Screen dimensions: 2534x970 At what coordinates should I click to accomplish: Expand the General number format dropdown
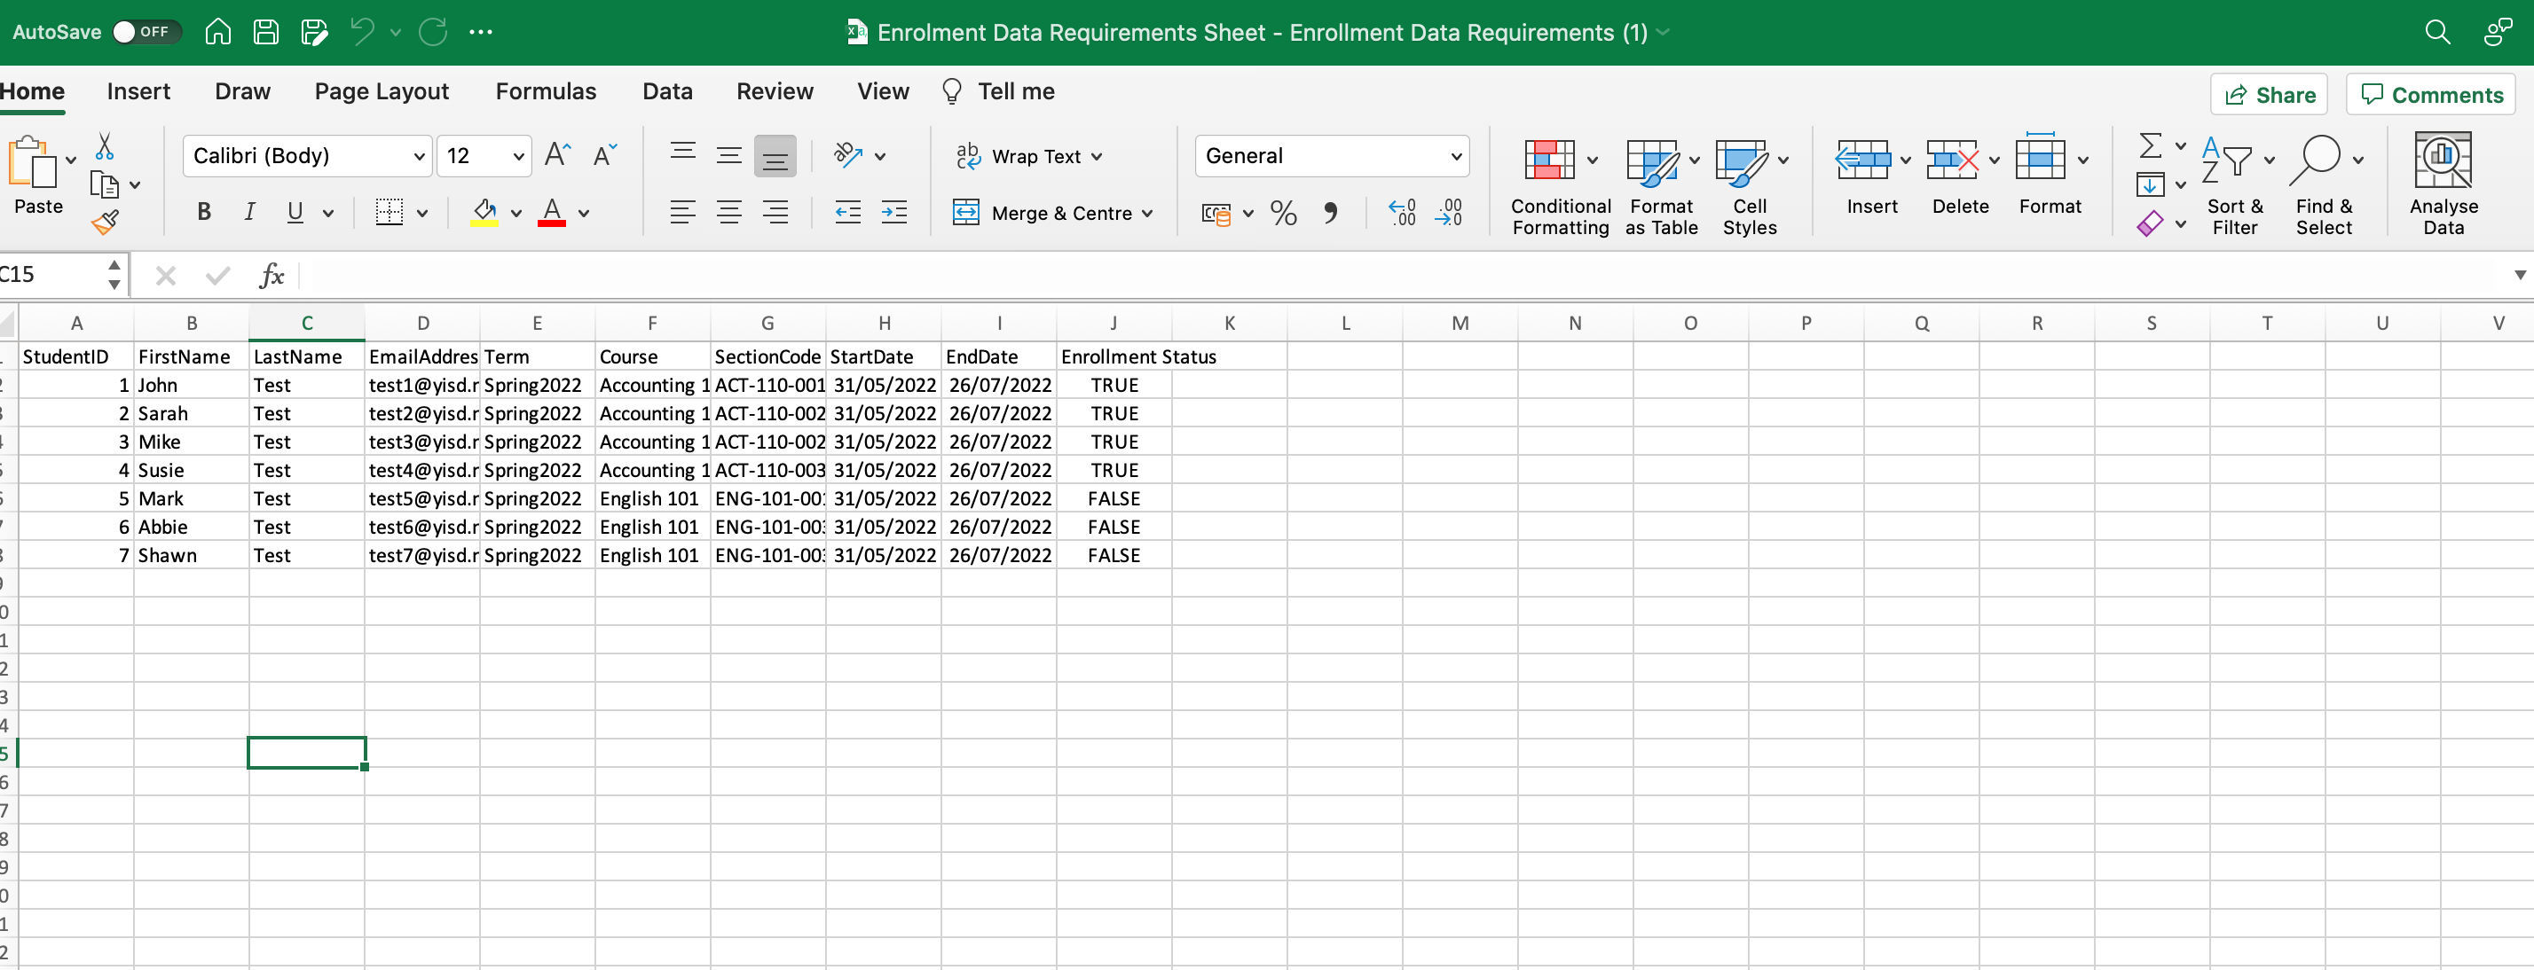[x=1455, y=156]
